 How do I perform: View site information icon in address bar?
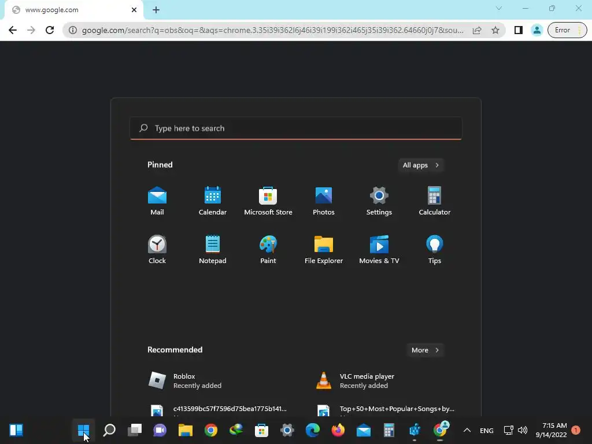point(73,30)
